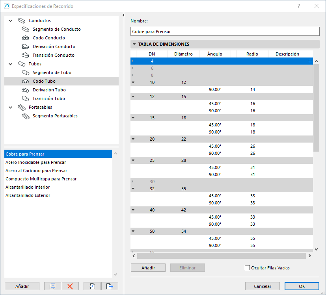Collapse the Portacables tree group
The width and height of the screenshot is (326, 295).
(11, 107)
